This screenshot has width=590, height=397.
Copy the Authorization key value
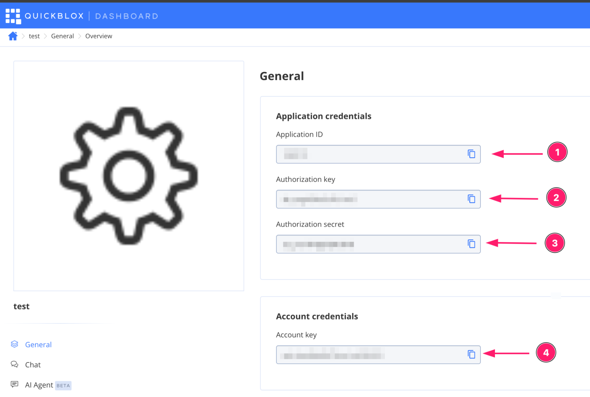point(471,199)
